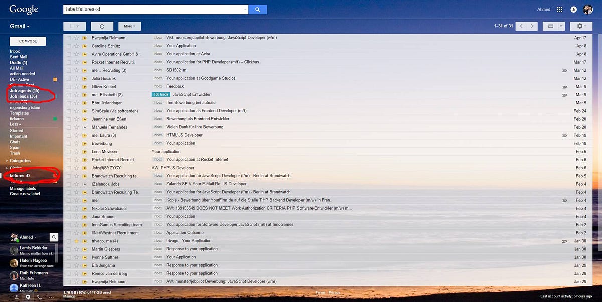Refresh the message list

coord(102,26)
